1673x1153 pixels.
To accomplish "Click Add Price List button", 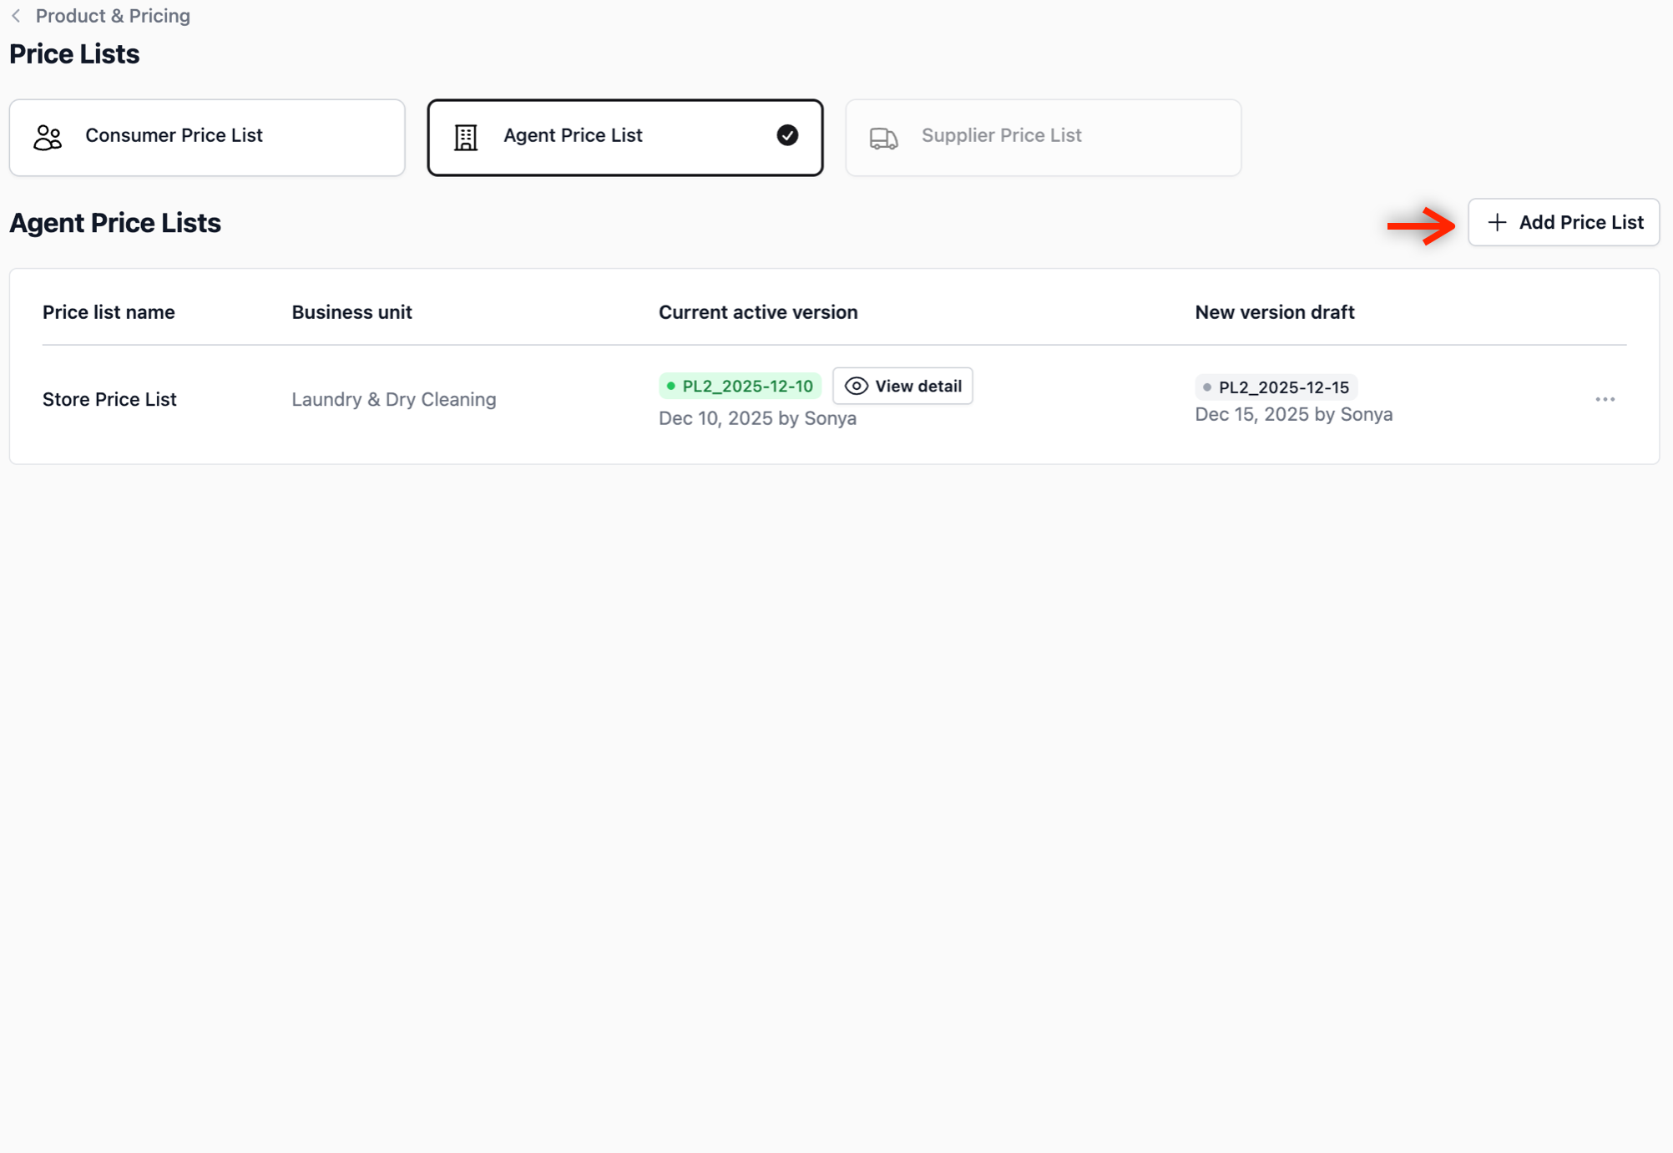I will point(1563,222).
